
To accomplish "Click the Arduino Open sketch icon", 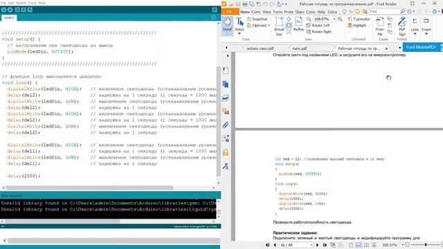I will coord(24,10).
